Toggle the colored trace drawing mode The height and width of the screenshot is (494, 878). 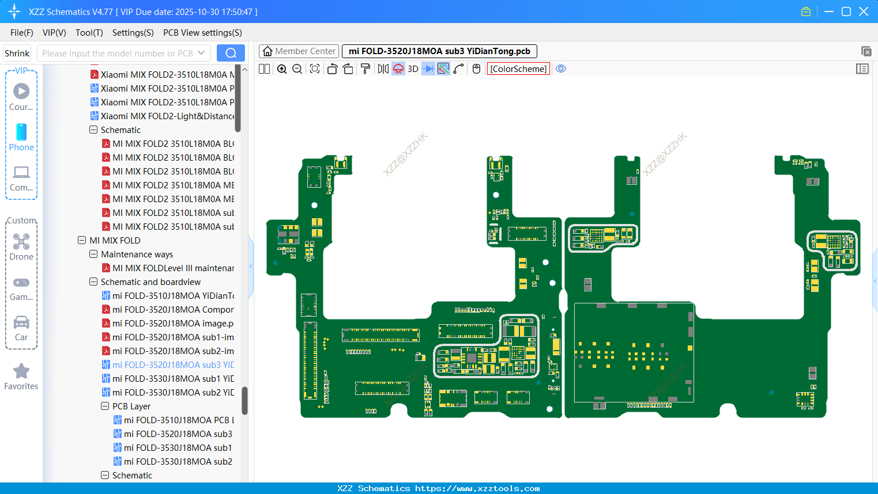point(443,69)
